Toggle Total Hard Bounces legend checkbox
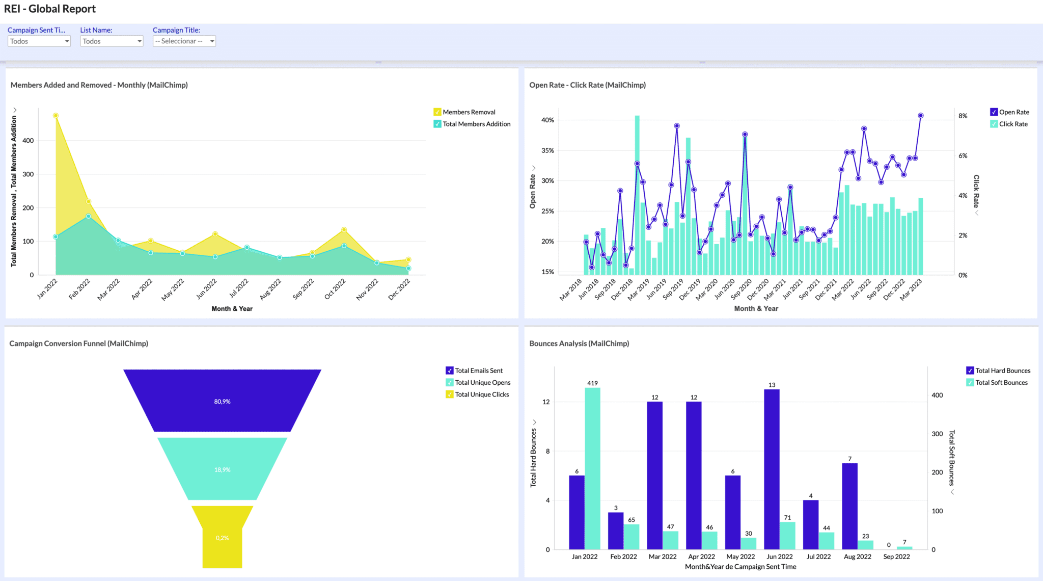The image size is (1043, 581). [970, 371]
